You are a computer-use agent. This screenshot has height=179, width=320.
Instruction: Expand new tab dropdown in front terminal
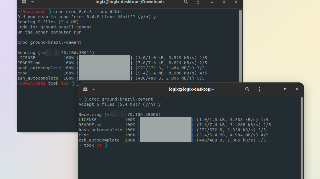pyautogui.click(x=94, y=89)
